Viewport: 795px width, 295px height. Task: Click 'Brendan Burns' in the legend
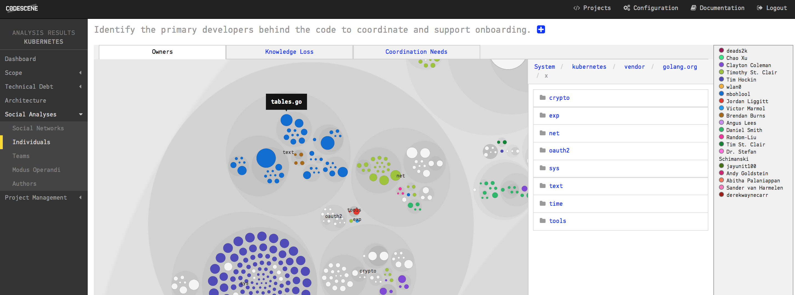(x=746, y=116)
